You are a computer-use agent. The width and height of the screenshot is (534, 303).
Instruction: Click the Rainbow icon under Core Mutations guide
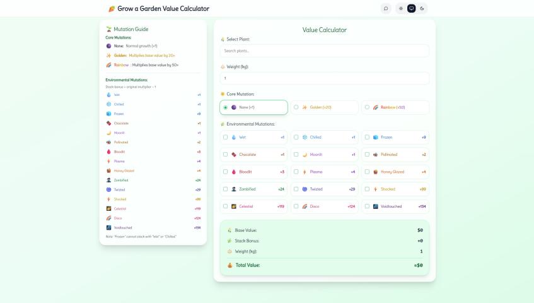pos(108,64)
